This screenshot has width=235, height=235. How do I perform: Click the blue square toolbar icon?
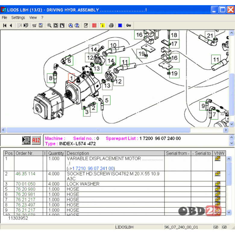point(120,26)
